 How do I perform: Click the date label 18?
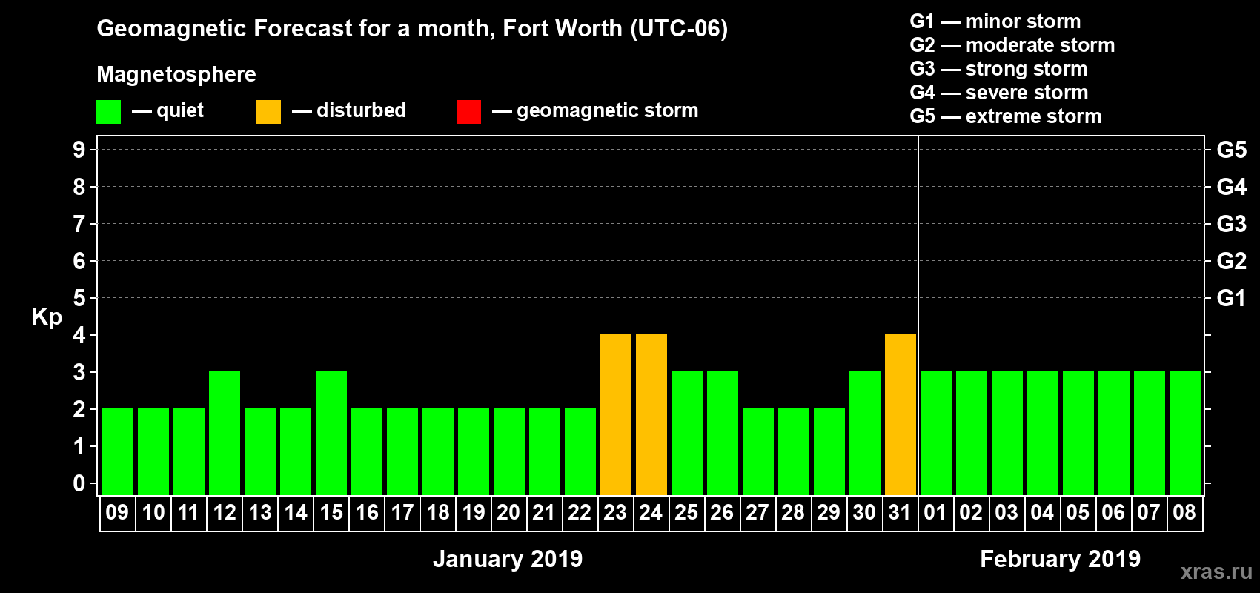[438, 512]
